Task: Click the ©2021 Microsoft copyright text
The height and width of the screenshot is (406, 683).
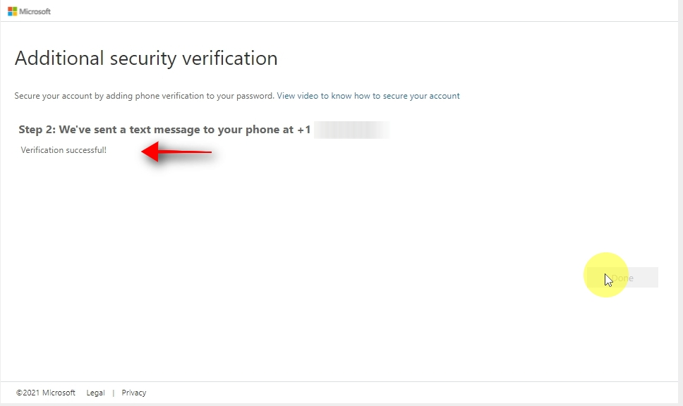Action: tap(46, 393)
